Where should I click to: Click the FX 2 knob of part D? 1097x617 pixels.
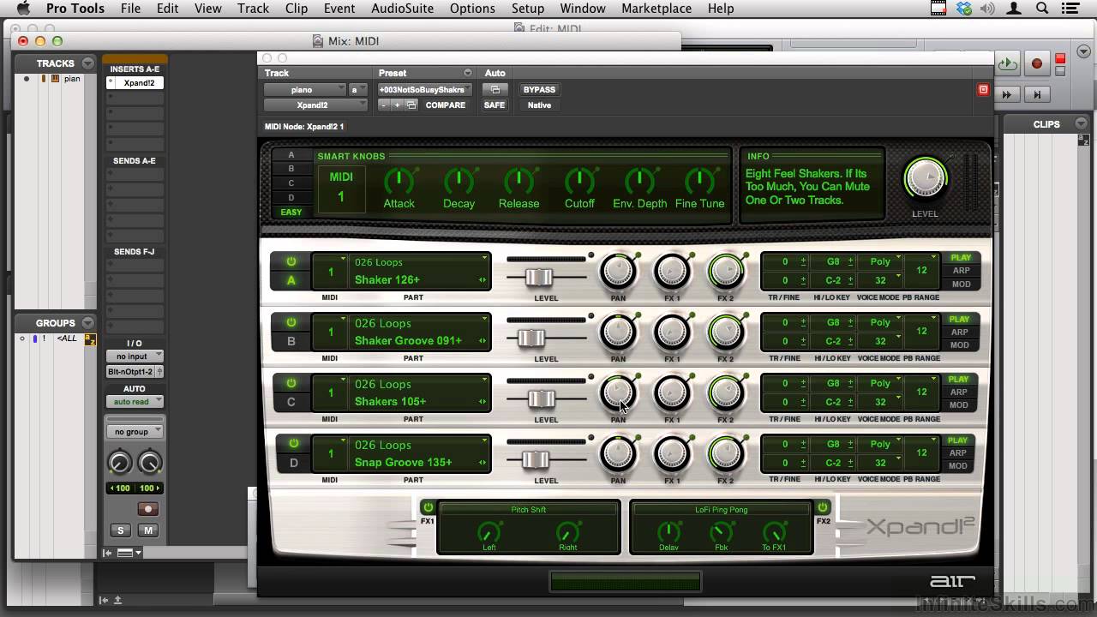[726, 454]
